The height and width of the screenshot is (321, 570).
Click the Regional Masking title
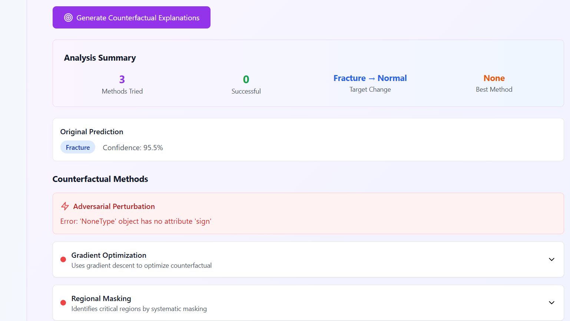pyautogui.click(x=101, y=298)
